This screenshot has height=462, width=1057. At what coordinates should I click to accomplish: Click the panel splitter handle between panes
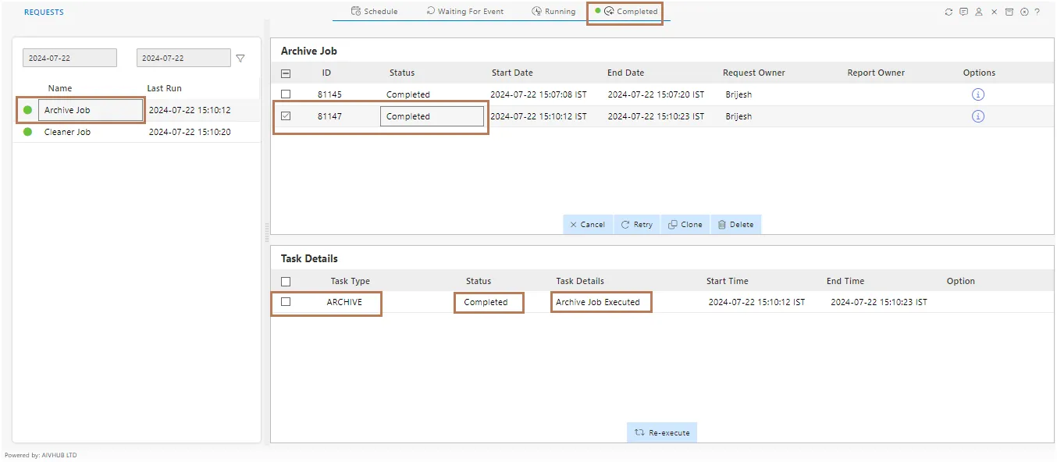pos(266,232)
